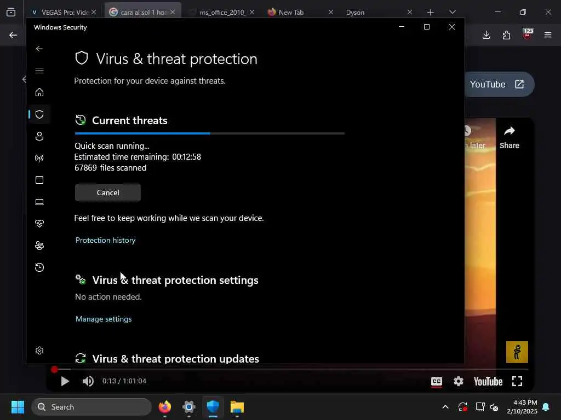Cancel the running quick scan

click(108, 192)
